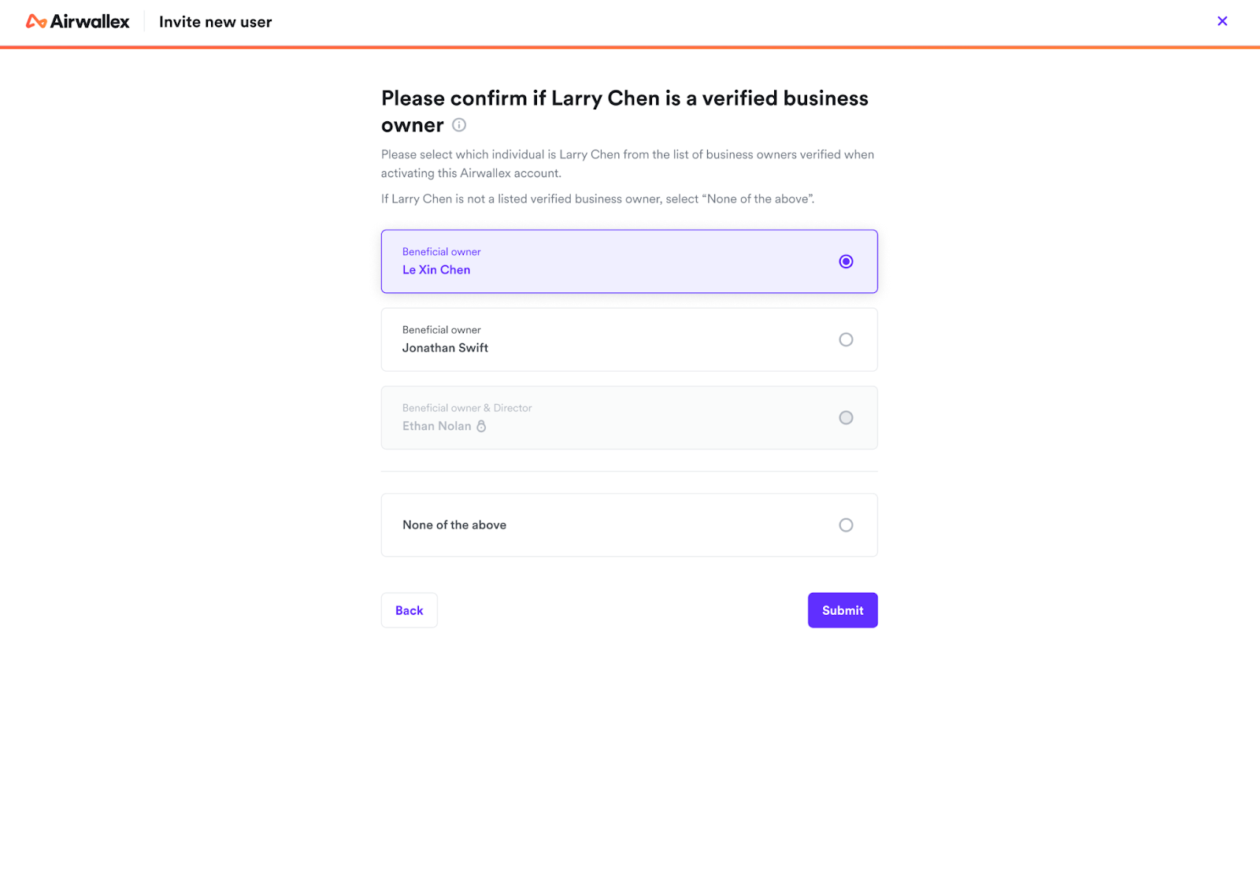
Task: Click the Ethan Nolan name text
Action: click(436, 426)
